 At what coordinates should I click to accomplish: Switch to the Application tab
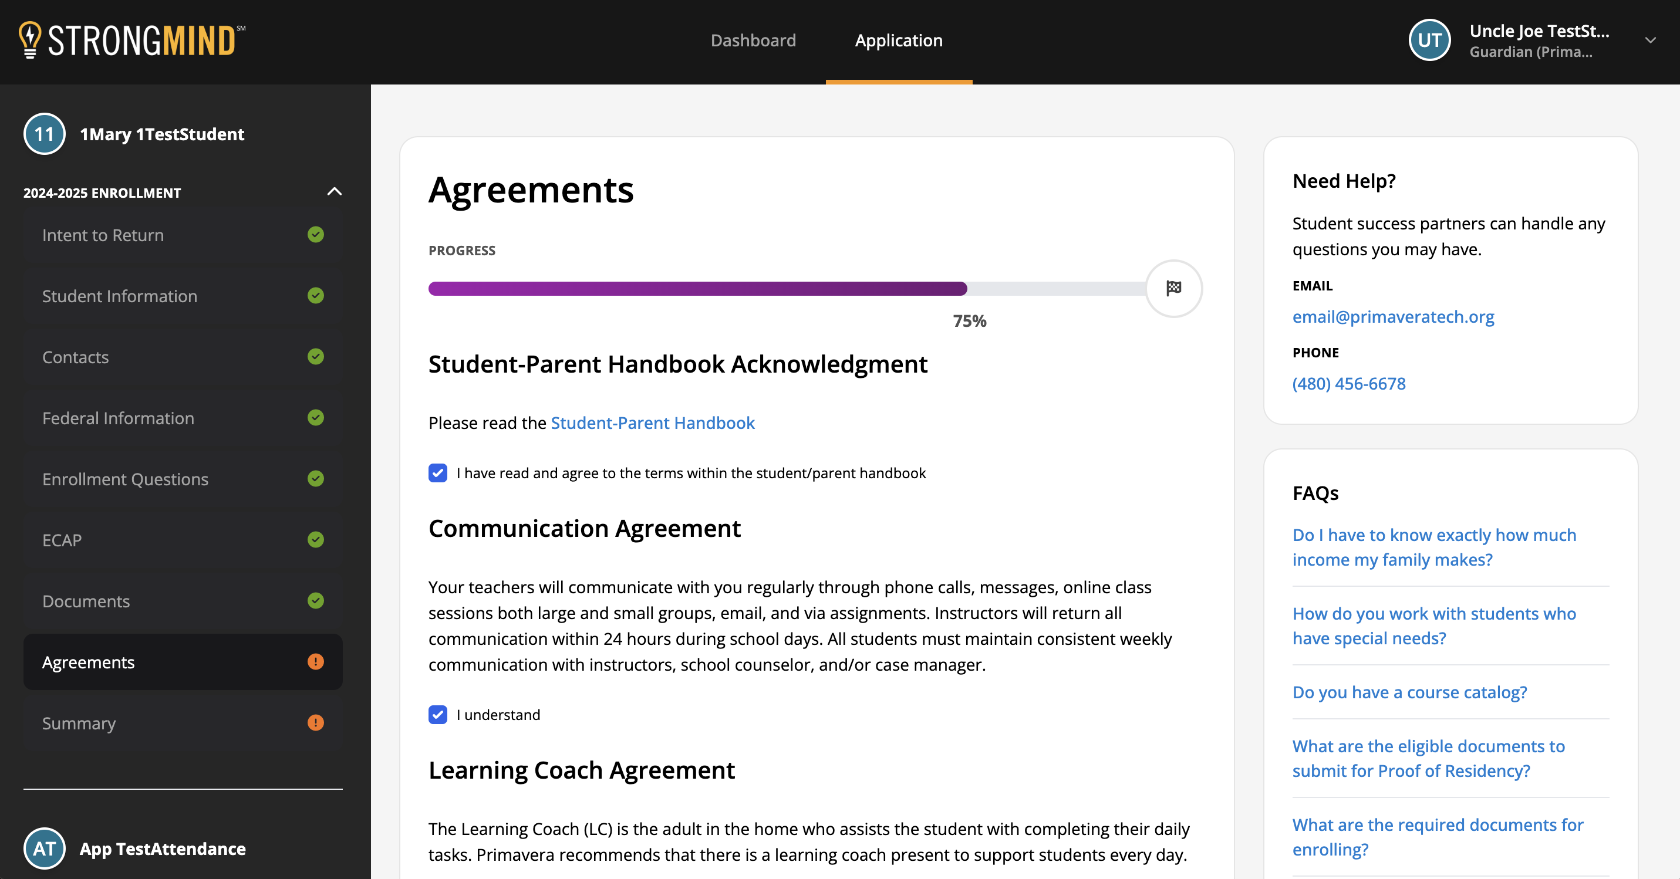click(899, 40)
